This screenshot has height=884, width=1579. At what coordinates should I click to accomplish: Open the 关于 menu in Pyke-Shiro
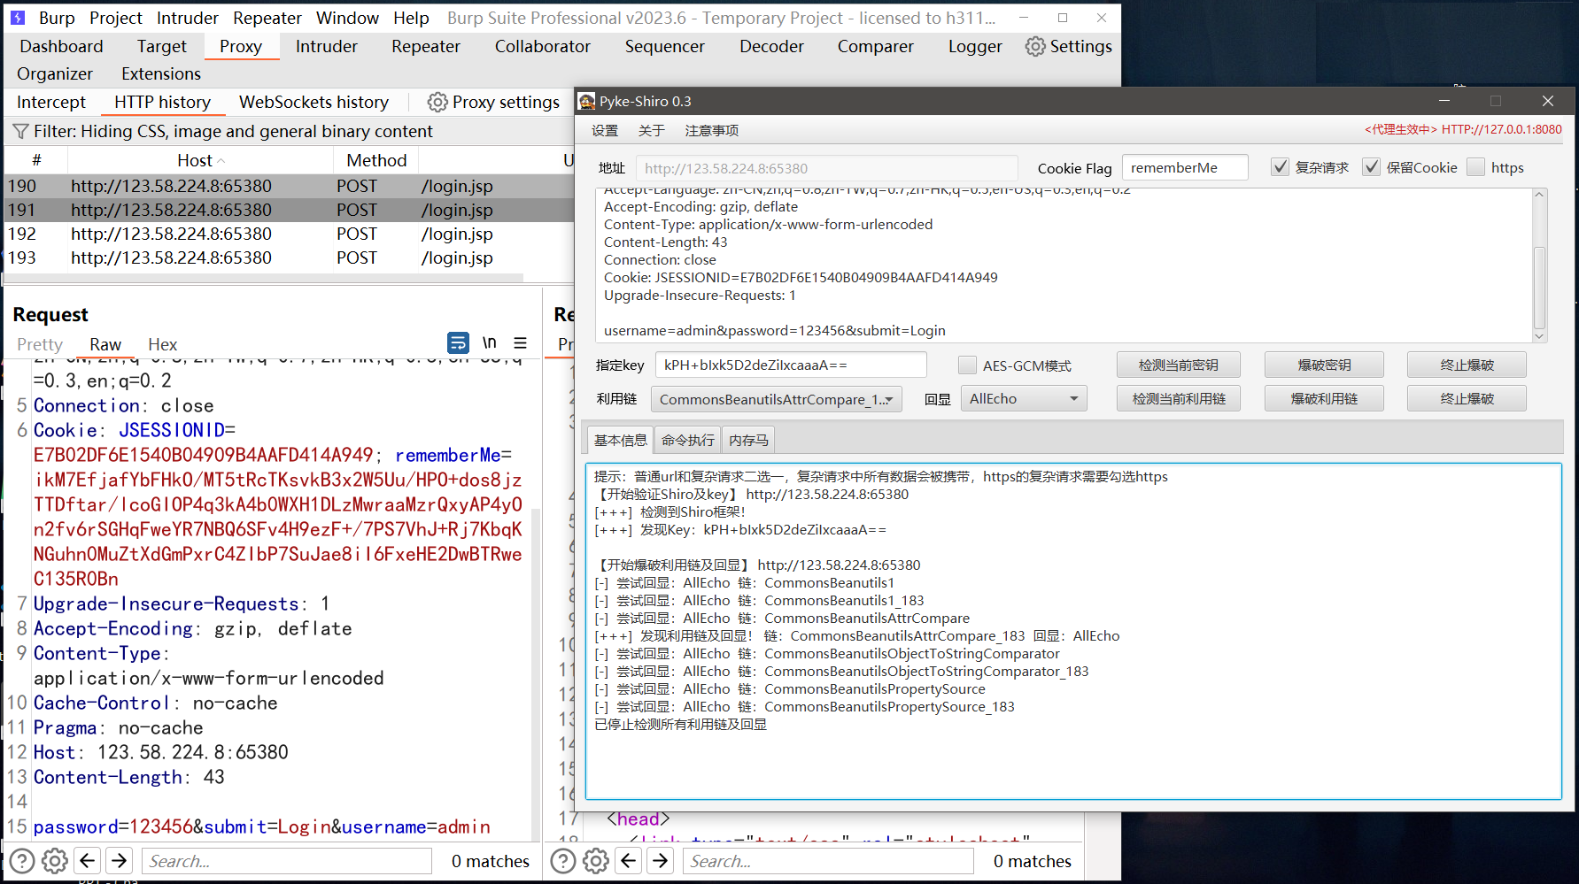652,131
